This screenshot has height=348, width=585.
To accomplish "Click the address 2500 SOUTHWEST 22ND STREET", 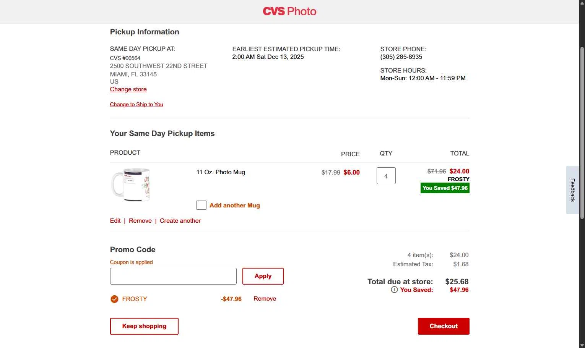I will (159, 66).
